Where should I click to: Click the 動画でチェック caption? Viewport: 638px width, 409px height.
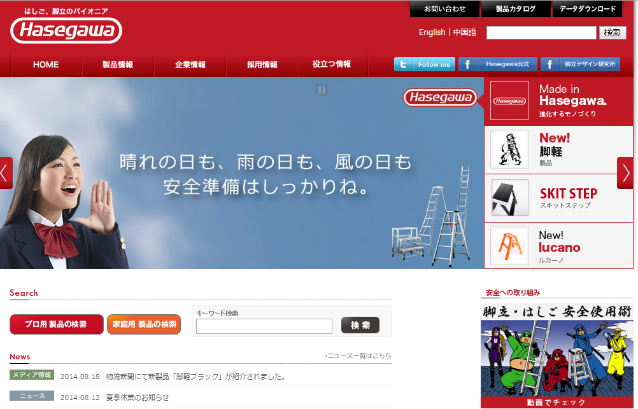coord(556,403)
